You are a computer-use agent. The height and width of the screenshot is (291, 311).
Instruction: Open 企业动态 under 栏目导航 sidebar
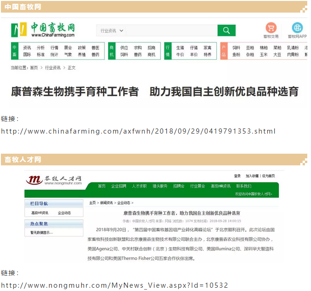click(64, 213)
